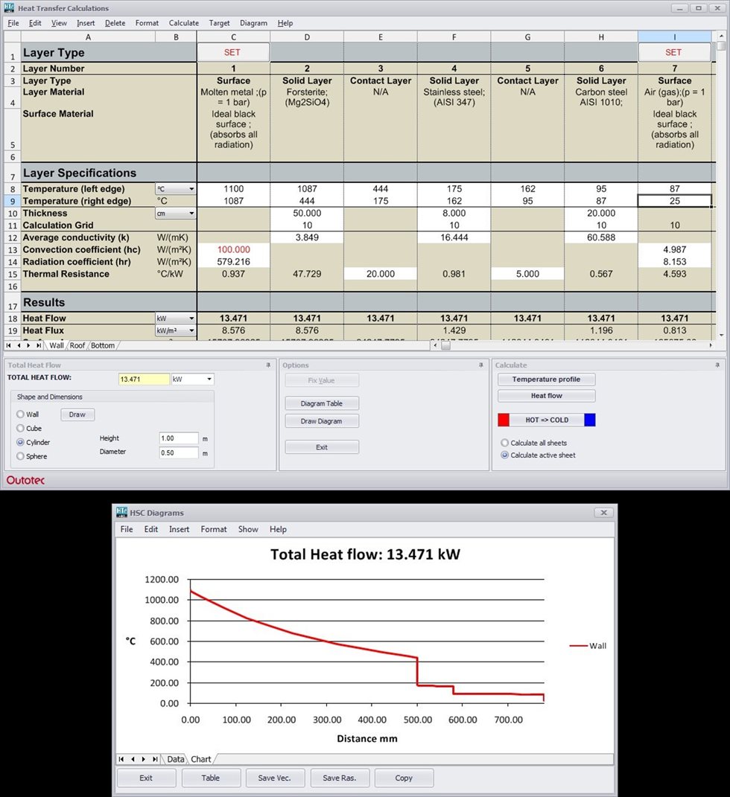Click the Heat Transfer Calculations title bar icon

(7, 7)
